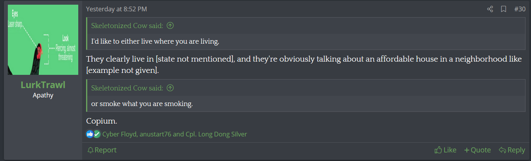Report this post

click(x=102, y=150)
